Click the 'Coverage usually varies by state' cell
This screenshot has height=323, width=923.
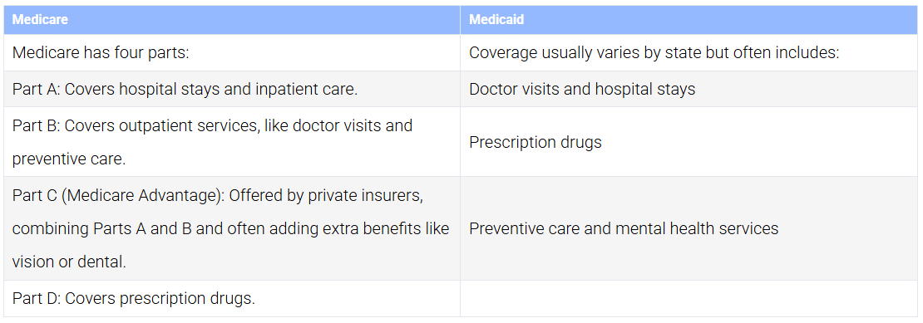689,53
